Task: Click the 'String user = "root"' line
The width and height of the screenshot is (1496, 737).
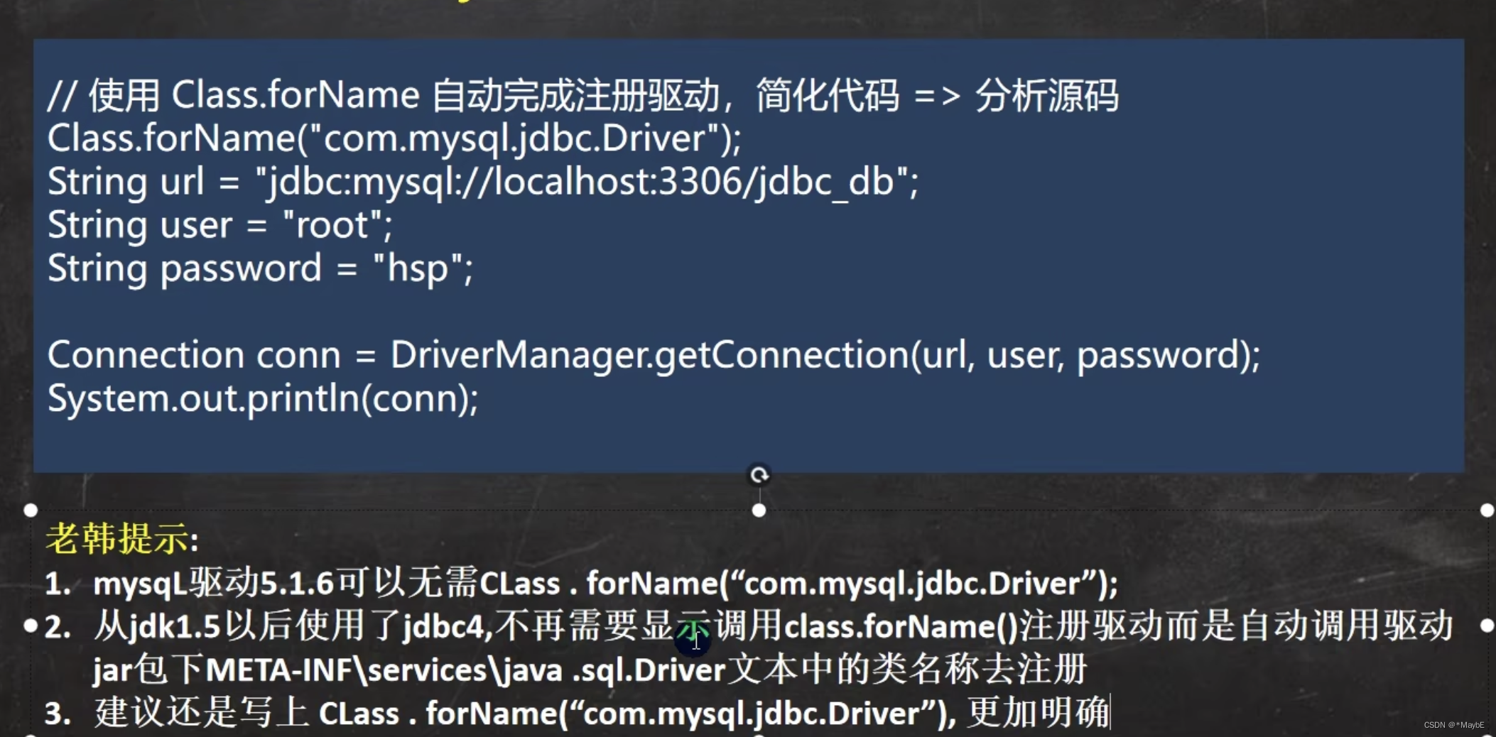Action: [219, 225]
